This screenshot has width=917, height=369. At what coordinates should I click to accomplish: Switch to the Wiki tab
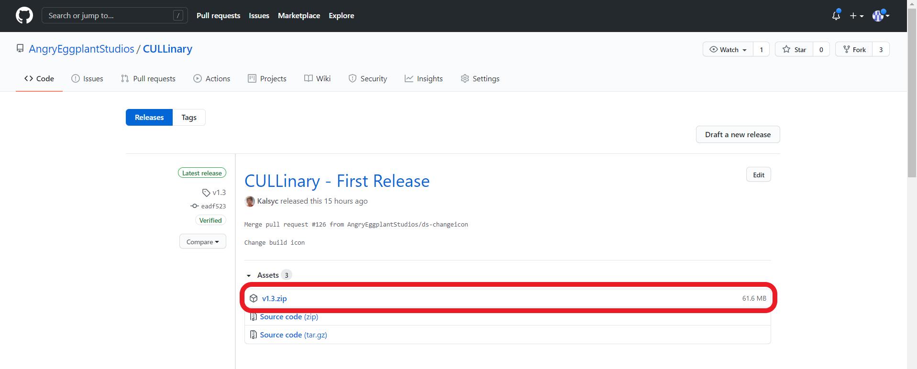318,78
